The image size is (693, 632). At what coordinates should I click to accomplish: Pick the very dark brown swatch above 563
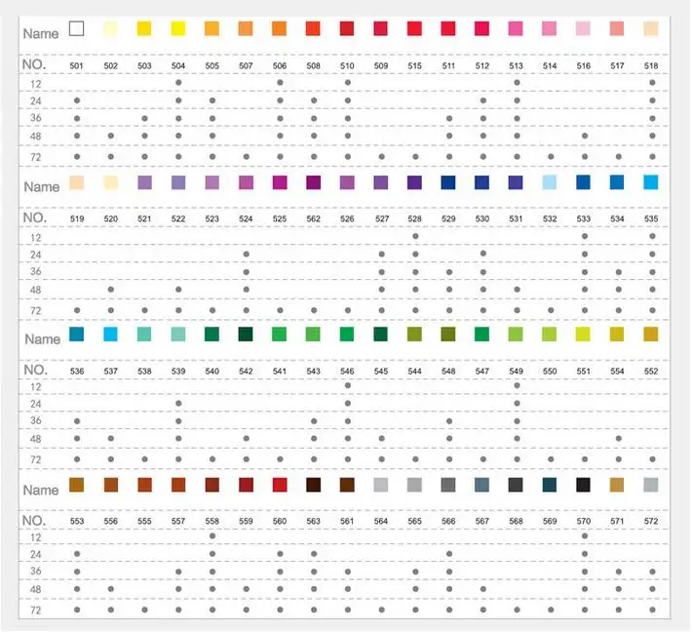coord(313,485)
